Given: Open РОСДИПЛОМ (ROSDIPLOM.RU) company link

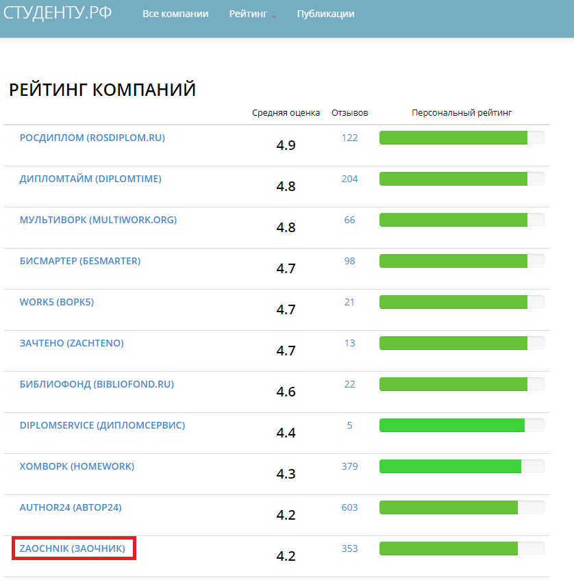Looking at the screenshot, I should pyautogui.click(x=92, y=138).
